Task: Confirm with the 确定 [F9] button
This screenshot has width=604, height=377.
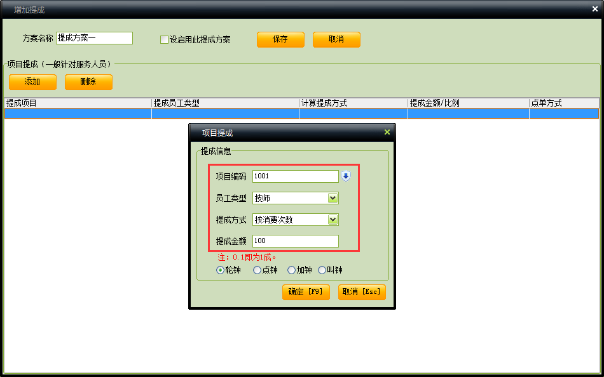Action: click(x=306, y=292)
